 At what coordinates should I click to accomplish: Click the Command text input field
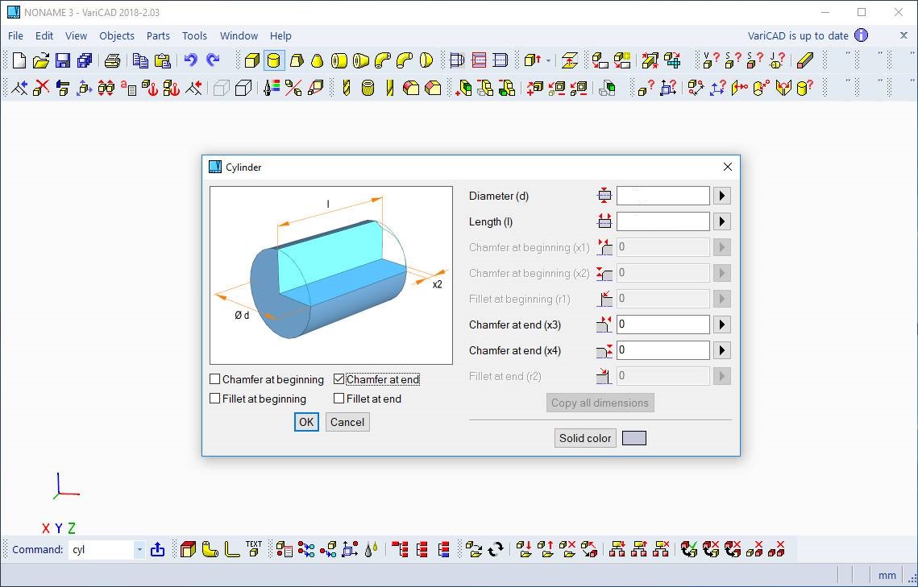[x=102, y=550]
